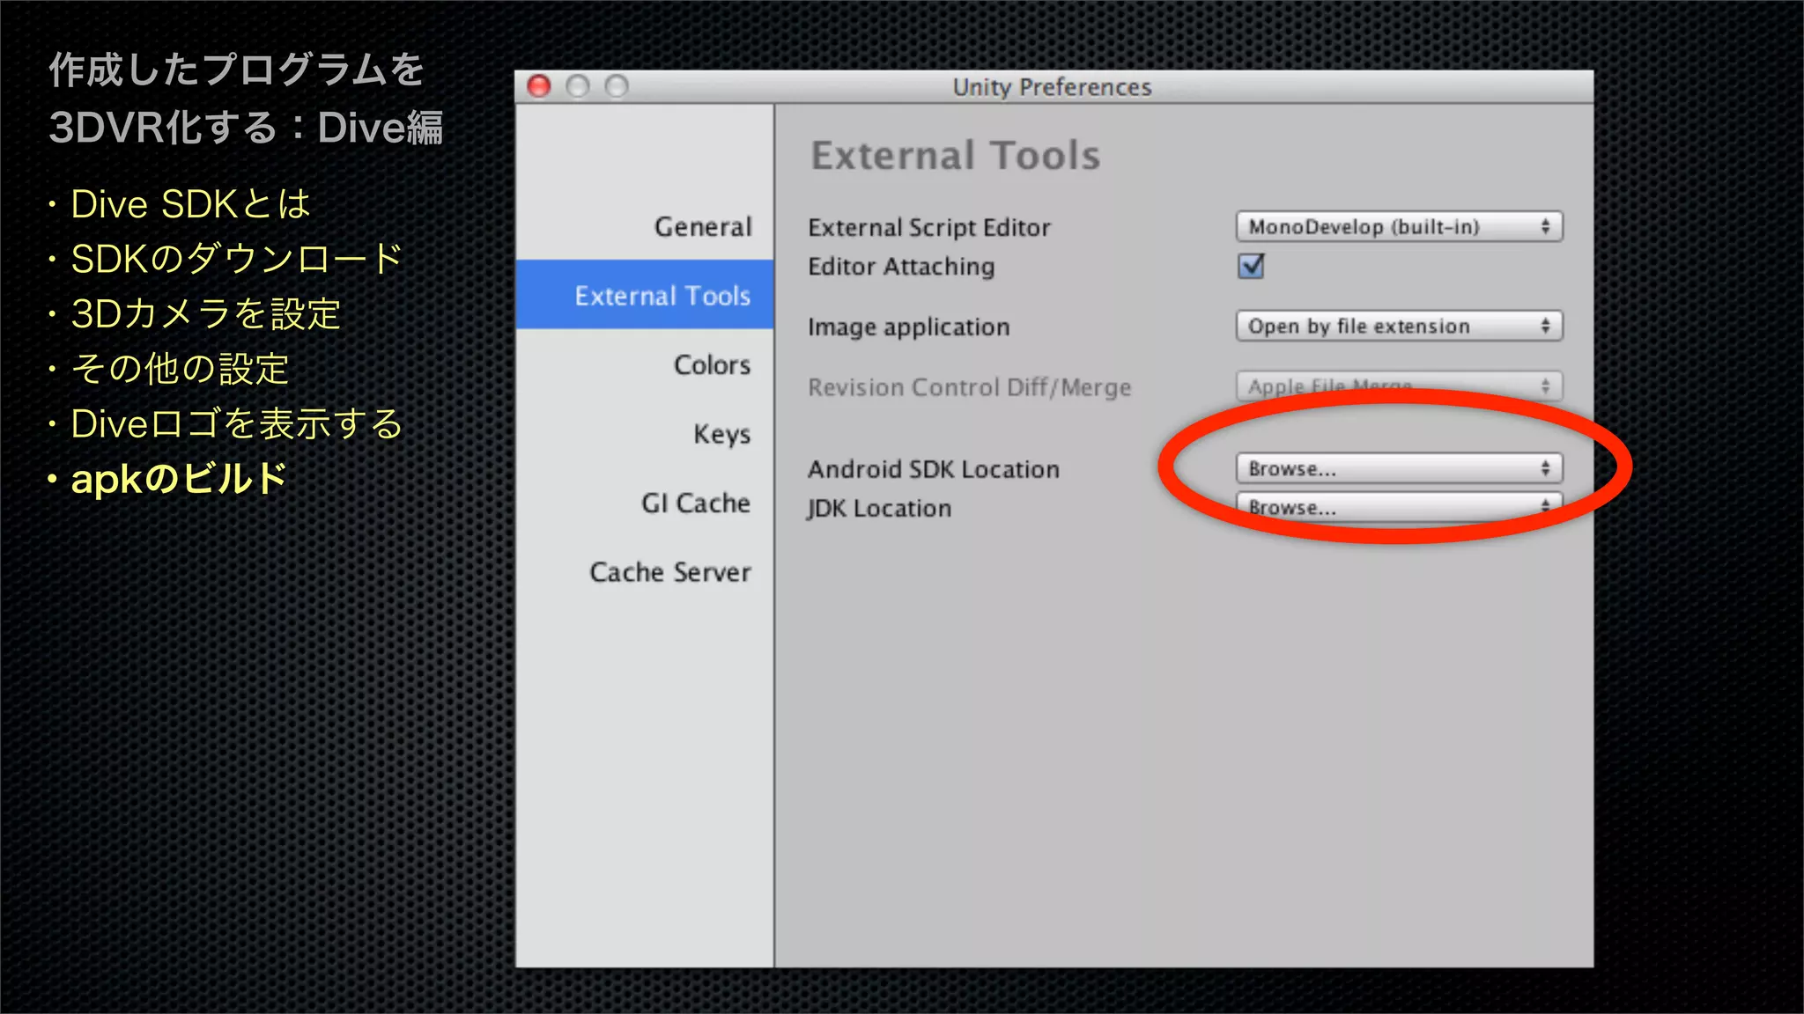Viewport: 1804px width, 1014px height.
Task: Click the Android SDK Browse arrow icon
Action: 1545,468
